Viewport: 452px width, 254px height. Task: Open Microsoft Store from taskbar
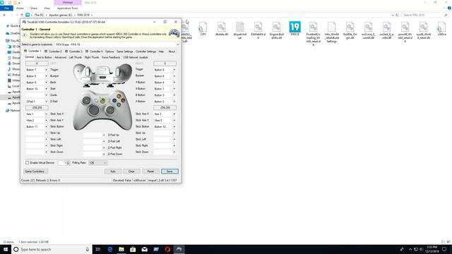[133, 249]
